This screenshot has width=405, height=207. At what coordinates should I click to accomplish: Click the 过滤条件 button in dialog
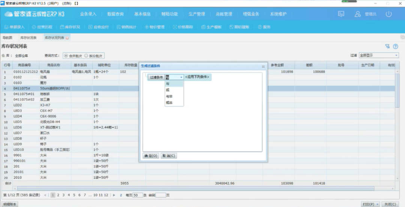point(156,77)
